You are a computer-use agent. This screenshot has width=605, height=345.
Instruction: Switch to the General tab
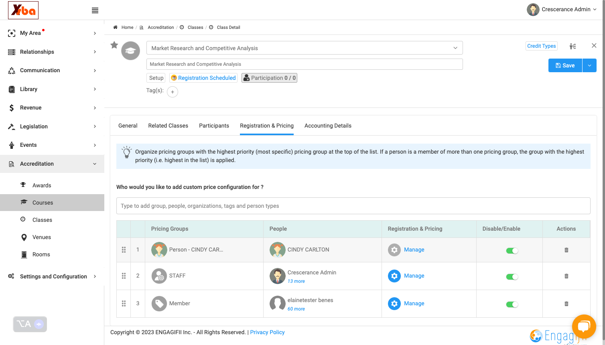(128, 126)
